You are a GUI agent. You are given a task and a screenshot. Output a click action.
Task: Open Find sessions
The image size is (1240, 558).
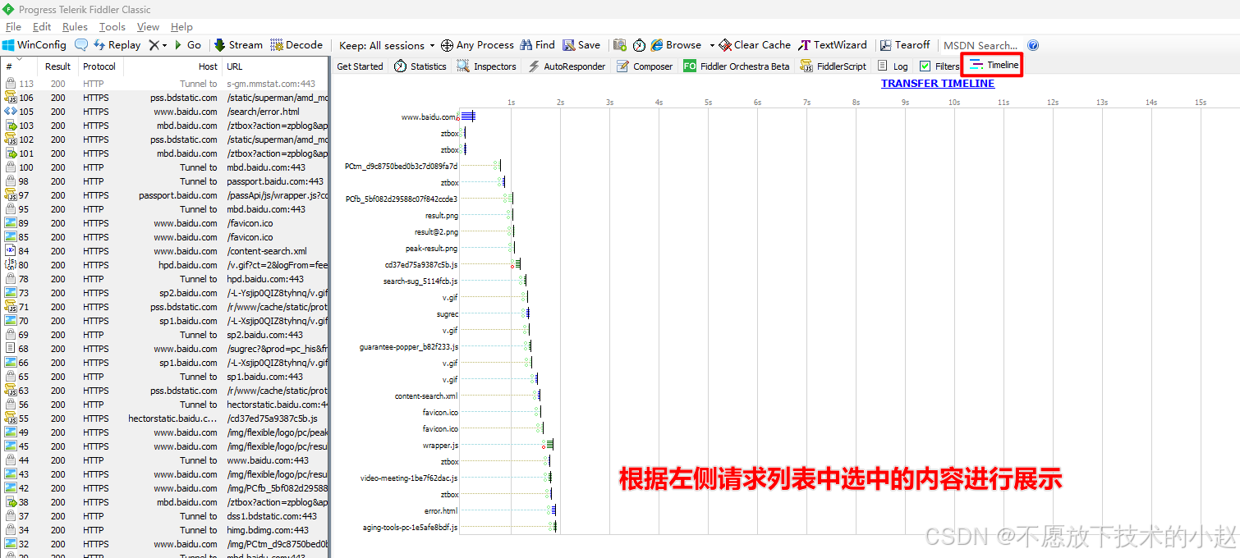[537, 45]
